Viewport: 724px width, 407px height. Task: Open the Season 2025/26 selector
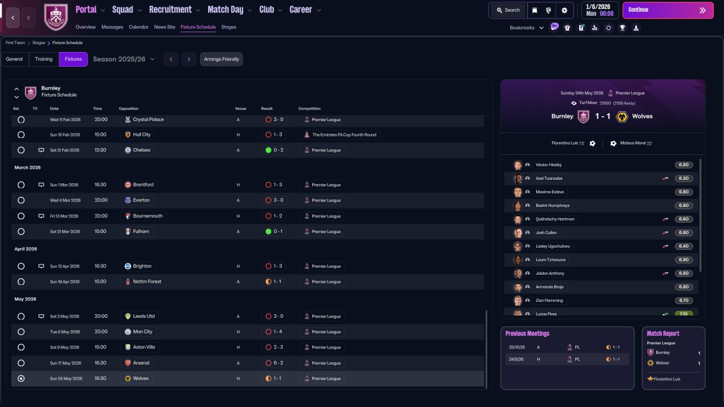point(124,59)
